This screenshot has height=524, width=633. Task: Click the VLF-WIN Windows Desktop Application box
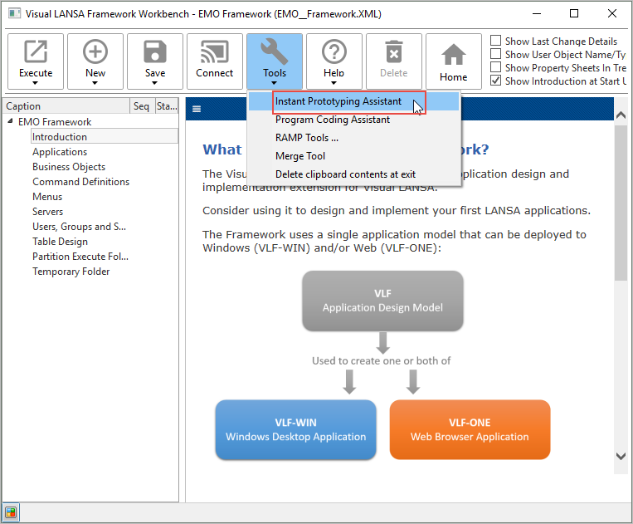point(296,429)
